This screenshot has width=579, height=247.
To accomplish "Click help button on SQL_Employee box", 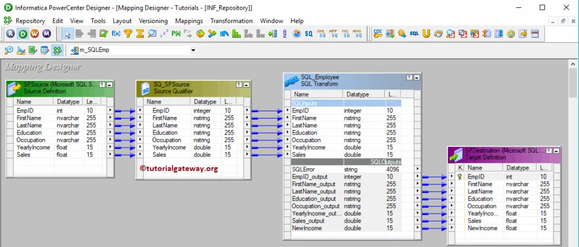I will click(409, 77).
